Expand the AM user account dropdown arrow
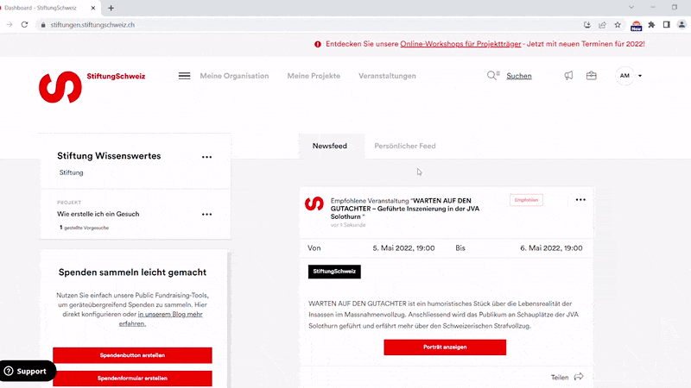This screenshot has width=691, height=388. pyautogui.click(x=640, y=76)
